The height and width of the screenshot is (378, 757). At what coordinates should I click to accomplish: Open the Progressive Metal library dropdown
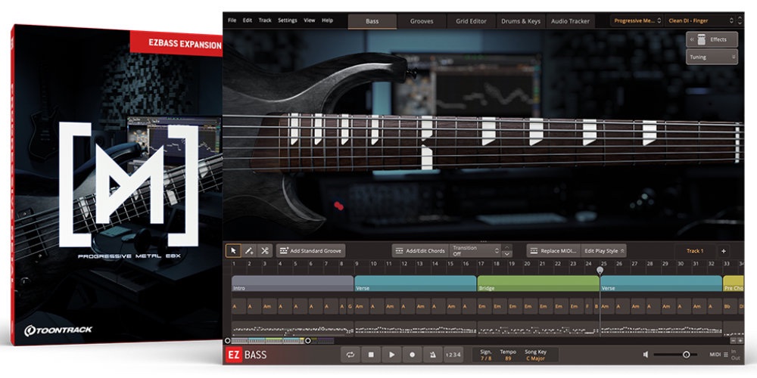637,21
